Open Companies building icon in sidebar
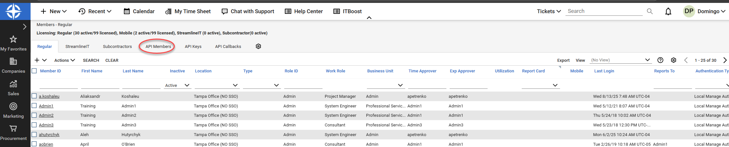 coord(13,61)
